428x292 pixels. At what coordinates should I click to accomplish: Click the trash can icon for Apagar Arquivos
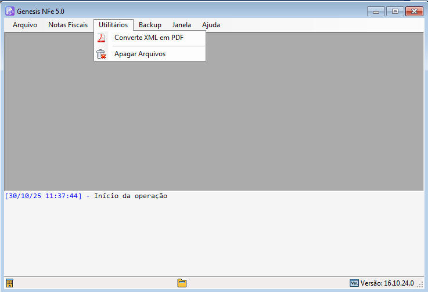101,54
